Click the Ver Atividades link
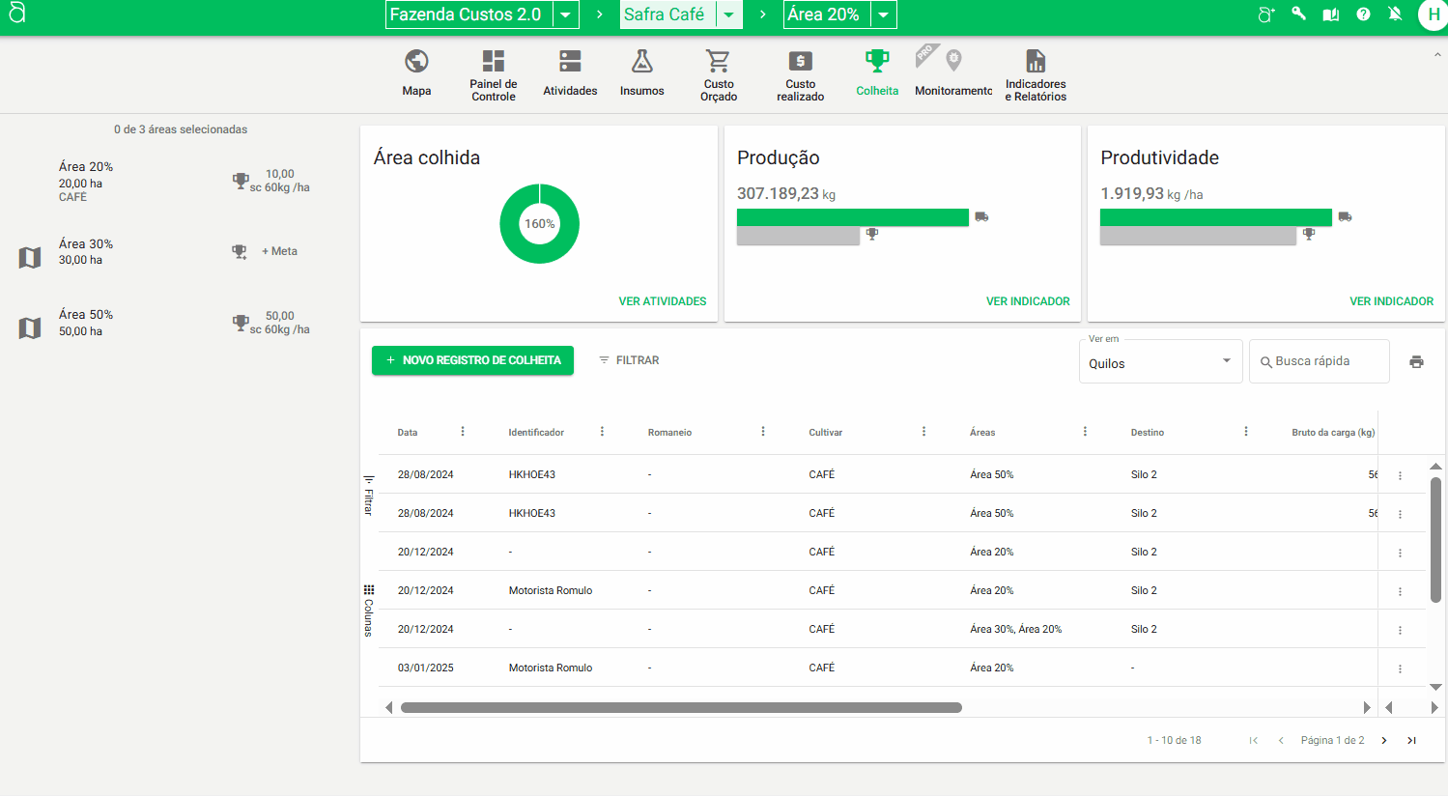This screenshot has height=796, width=1448. [x=663, y=301]
